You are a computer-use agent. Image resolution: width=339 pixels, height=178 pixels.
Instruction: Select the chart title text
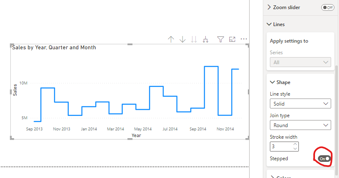click(54, 48)
